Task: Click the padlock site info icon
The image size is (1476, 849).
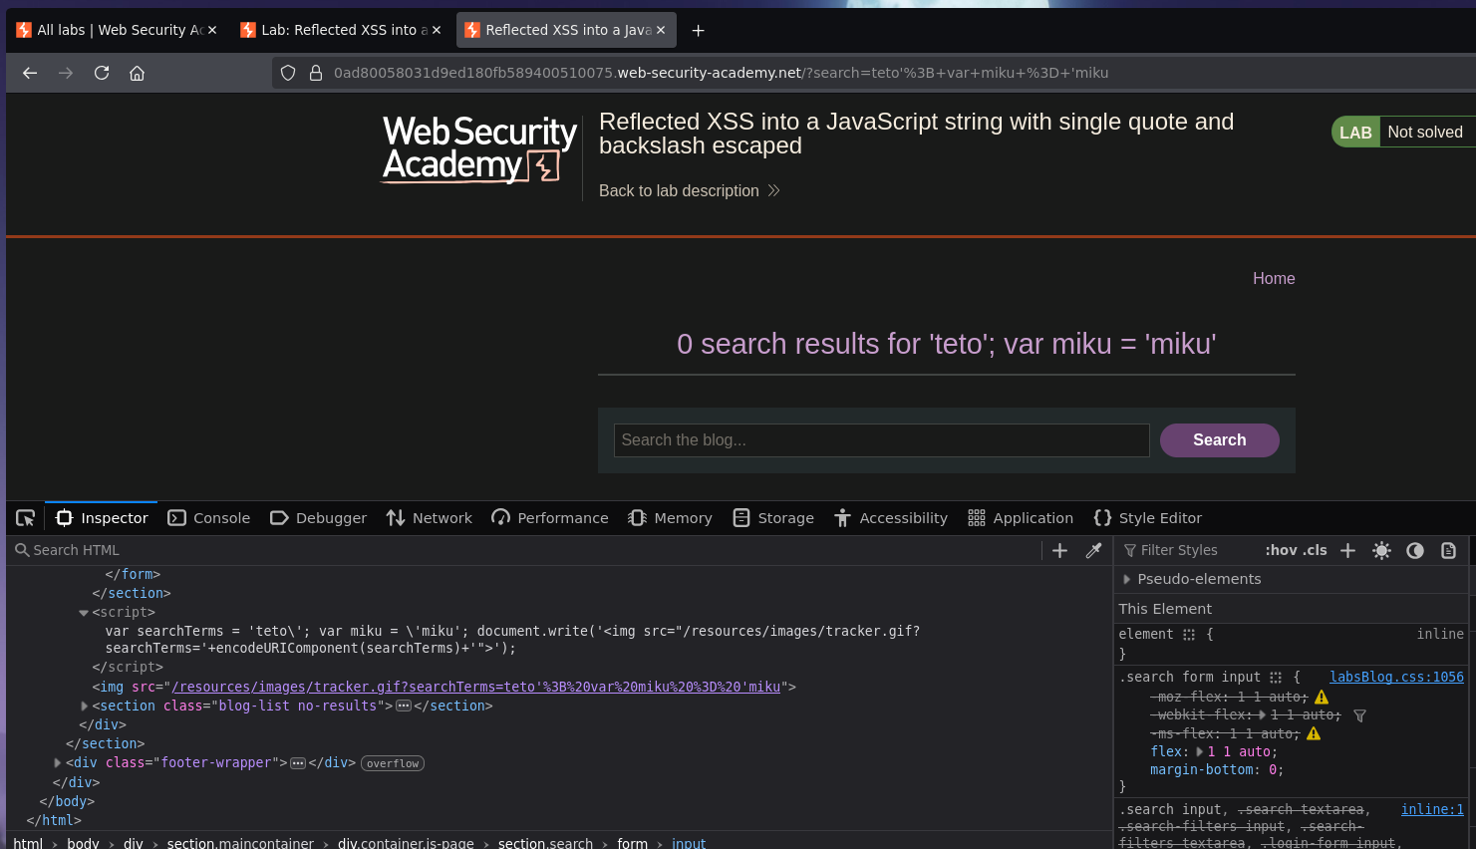Action: point(316,73)
